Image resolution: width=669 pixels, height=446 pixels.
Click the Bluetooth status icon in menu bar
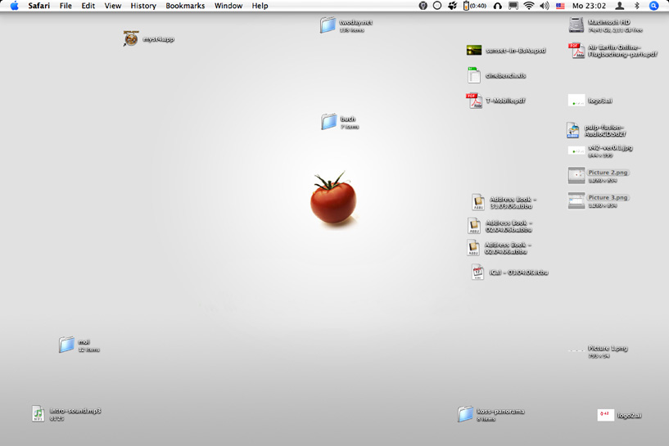click(x=636, y=6)
